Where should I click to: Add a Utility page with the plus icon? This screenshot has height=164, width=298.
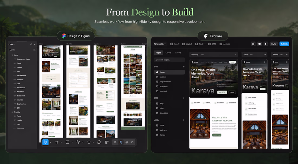click(x=184, y=120)
